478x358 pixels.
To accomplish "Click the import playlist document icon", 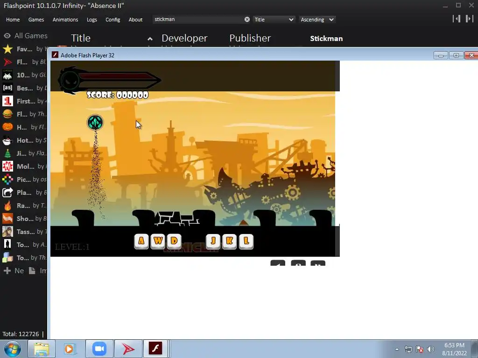I will (x=32, y=271).
